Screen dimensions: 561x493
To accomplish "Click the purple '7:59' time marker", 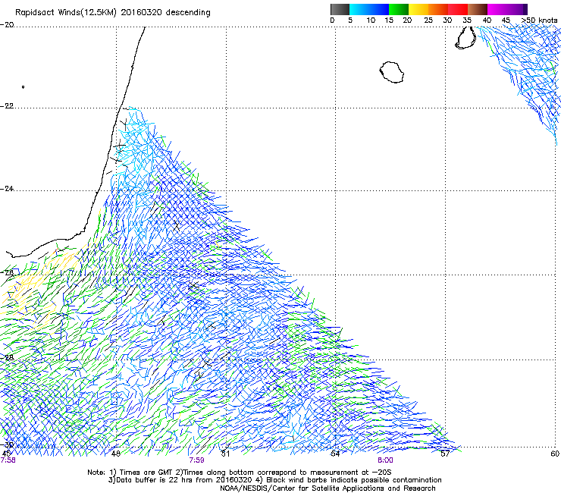I will point(197,460).
